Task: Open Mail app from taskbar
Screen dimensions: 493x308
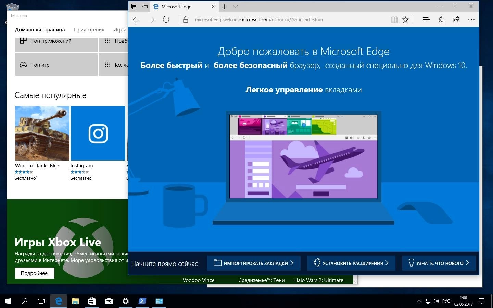Action: (x=109, y=301)
